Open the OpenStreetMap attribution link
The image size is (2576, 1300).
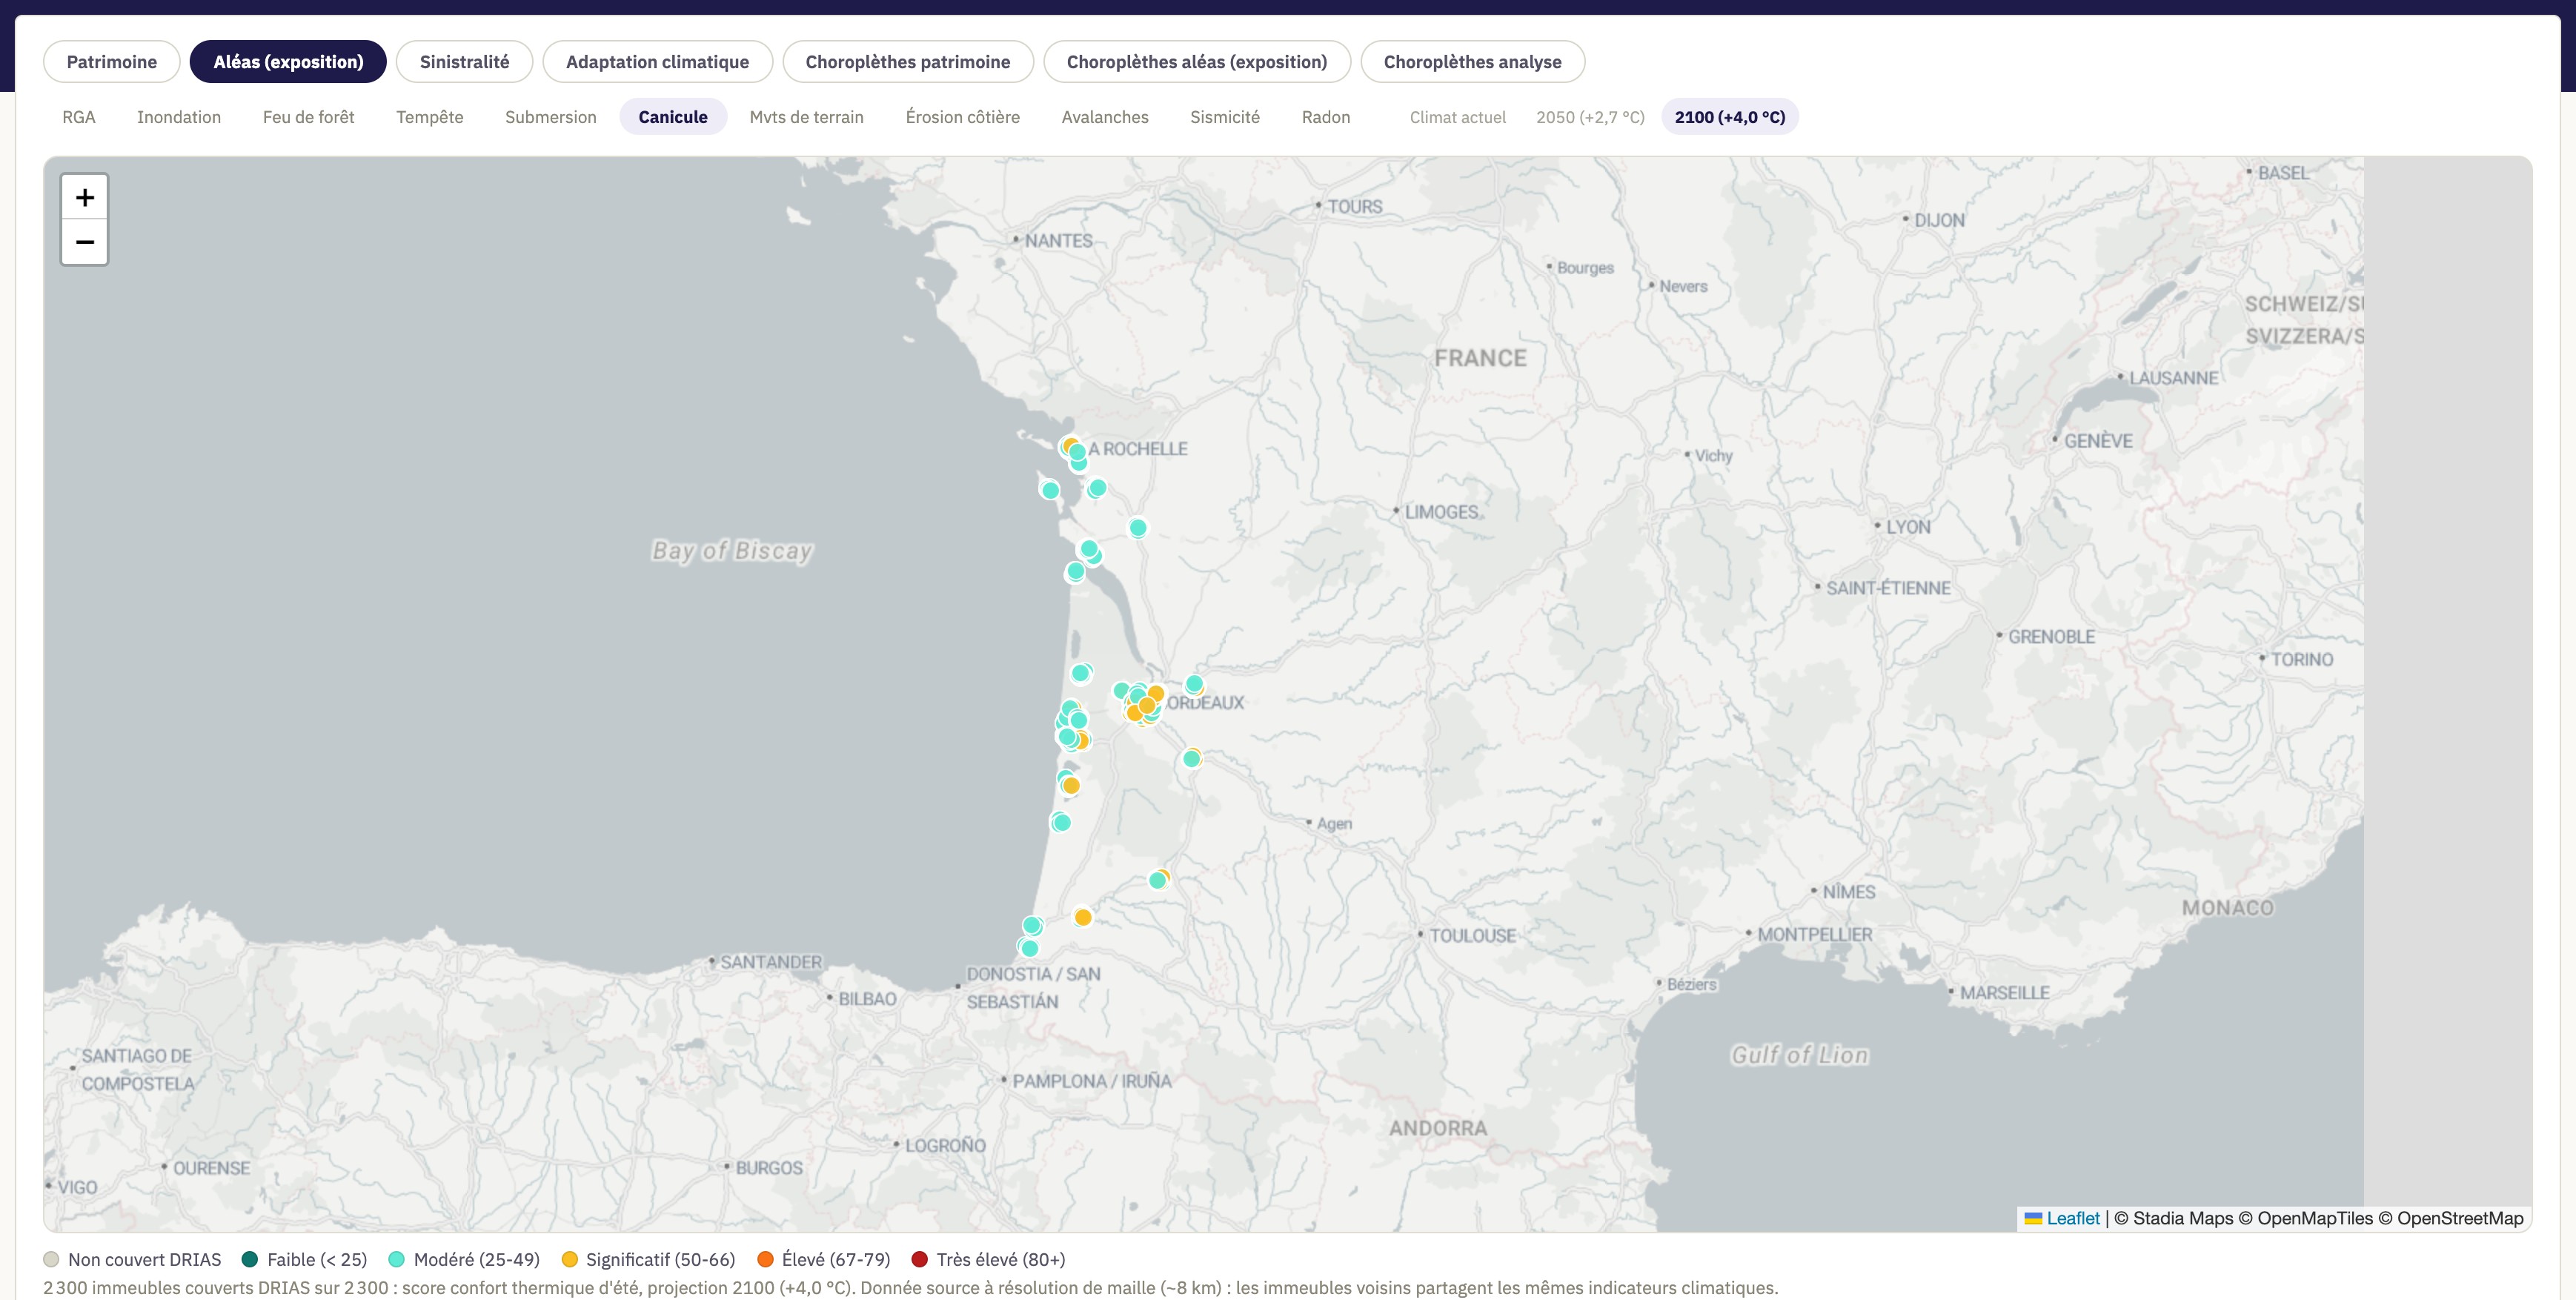tap(2460, 1218)
